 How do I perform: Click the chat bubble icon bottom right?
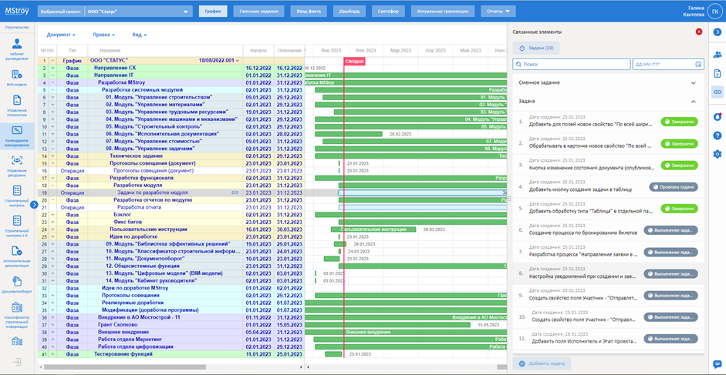click(x=718, y=364)
